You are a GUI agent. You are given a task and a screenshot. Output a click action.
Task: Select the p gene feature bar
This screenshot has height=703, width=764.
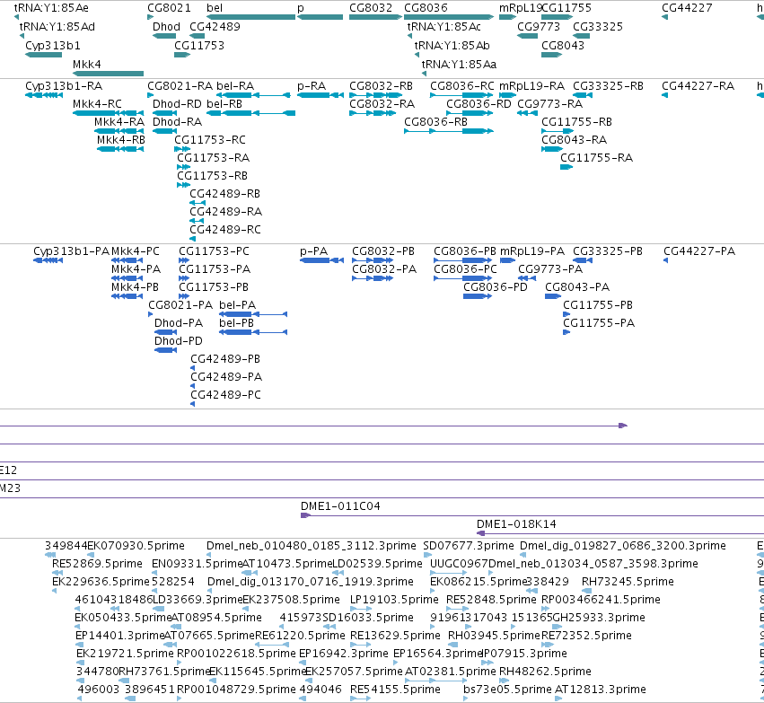[x=321, y=17]
